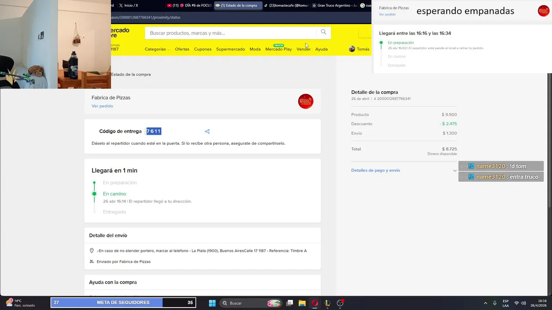552x310 pixels.
Task: Click the Mercado Libre logo
Action: [x=120, y=32]
